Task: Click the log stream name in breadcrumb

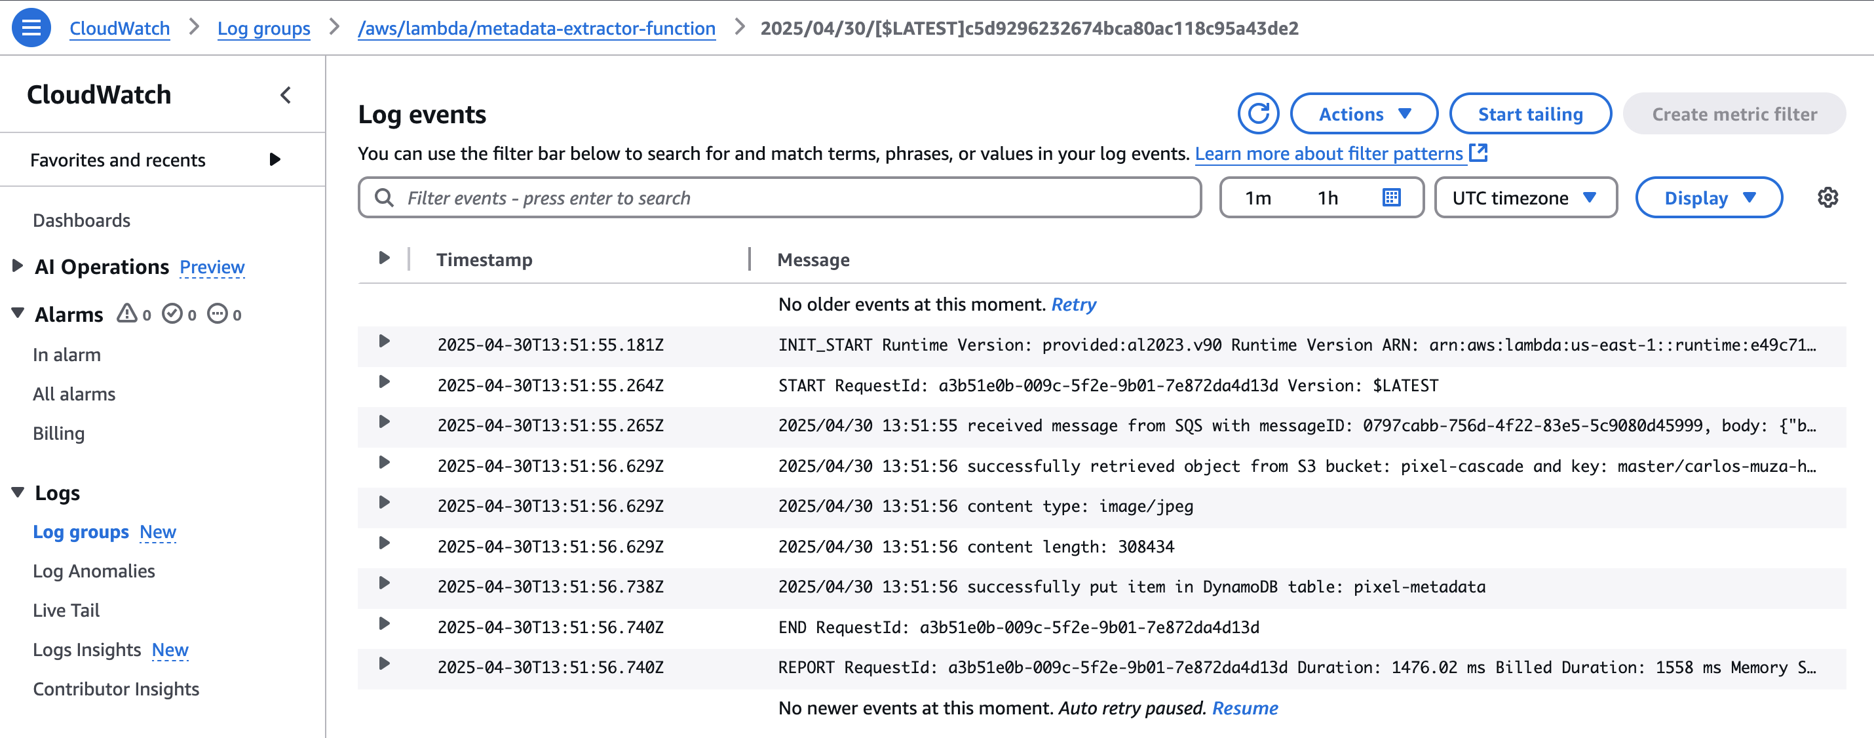Action: pyautogui.click(x=1029, y=28)
